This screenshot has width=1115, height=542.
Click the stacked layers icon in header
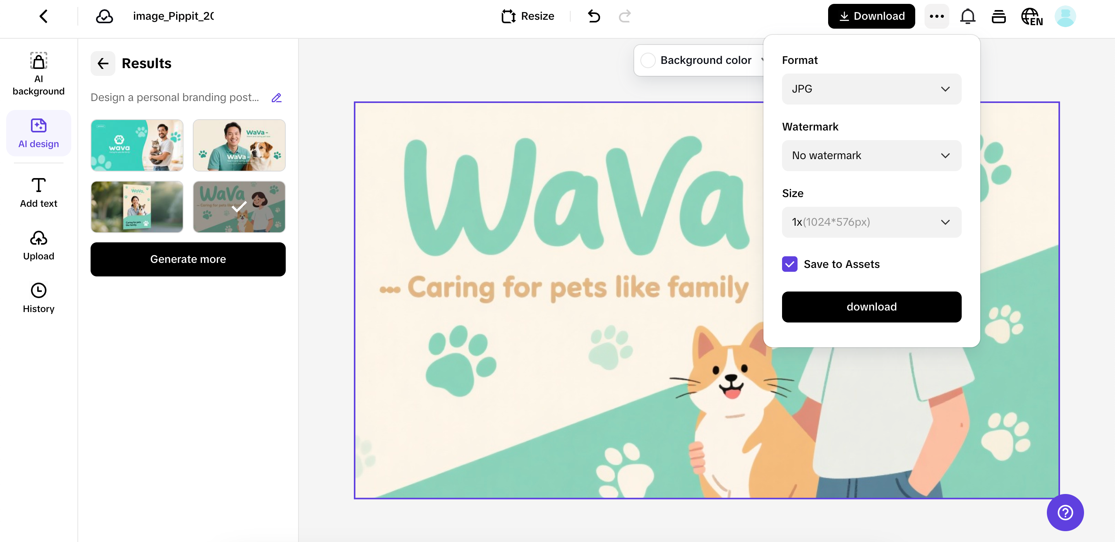pos(998,16)
